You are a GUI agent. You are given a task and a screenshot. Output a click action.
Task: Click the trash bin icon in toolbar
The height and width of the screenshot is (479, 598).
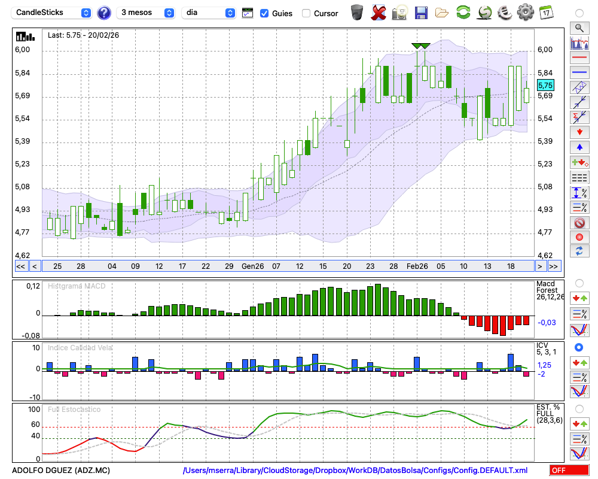click(357, 13)
